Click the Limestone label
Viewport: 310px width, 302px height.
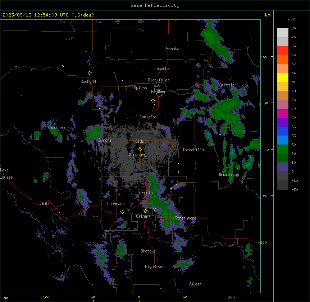(x=55, y=128)
